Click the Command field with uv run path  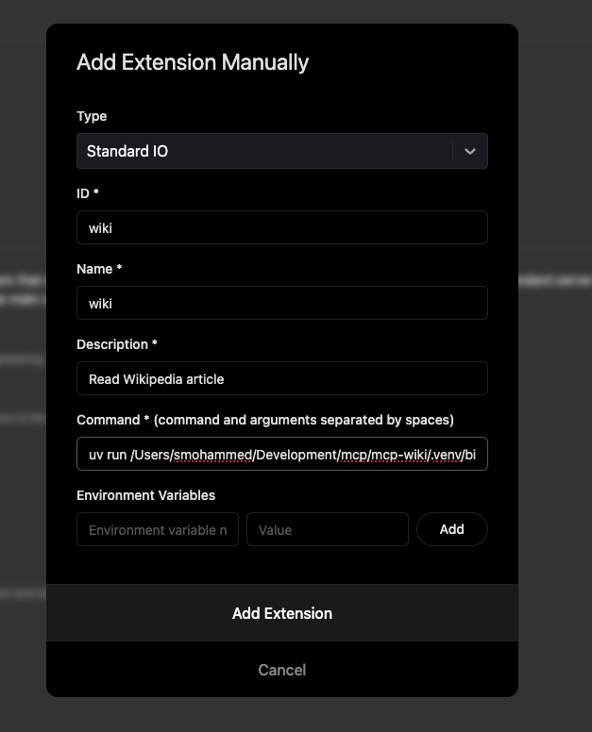pyautogui.click(x=281, y=454)
